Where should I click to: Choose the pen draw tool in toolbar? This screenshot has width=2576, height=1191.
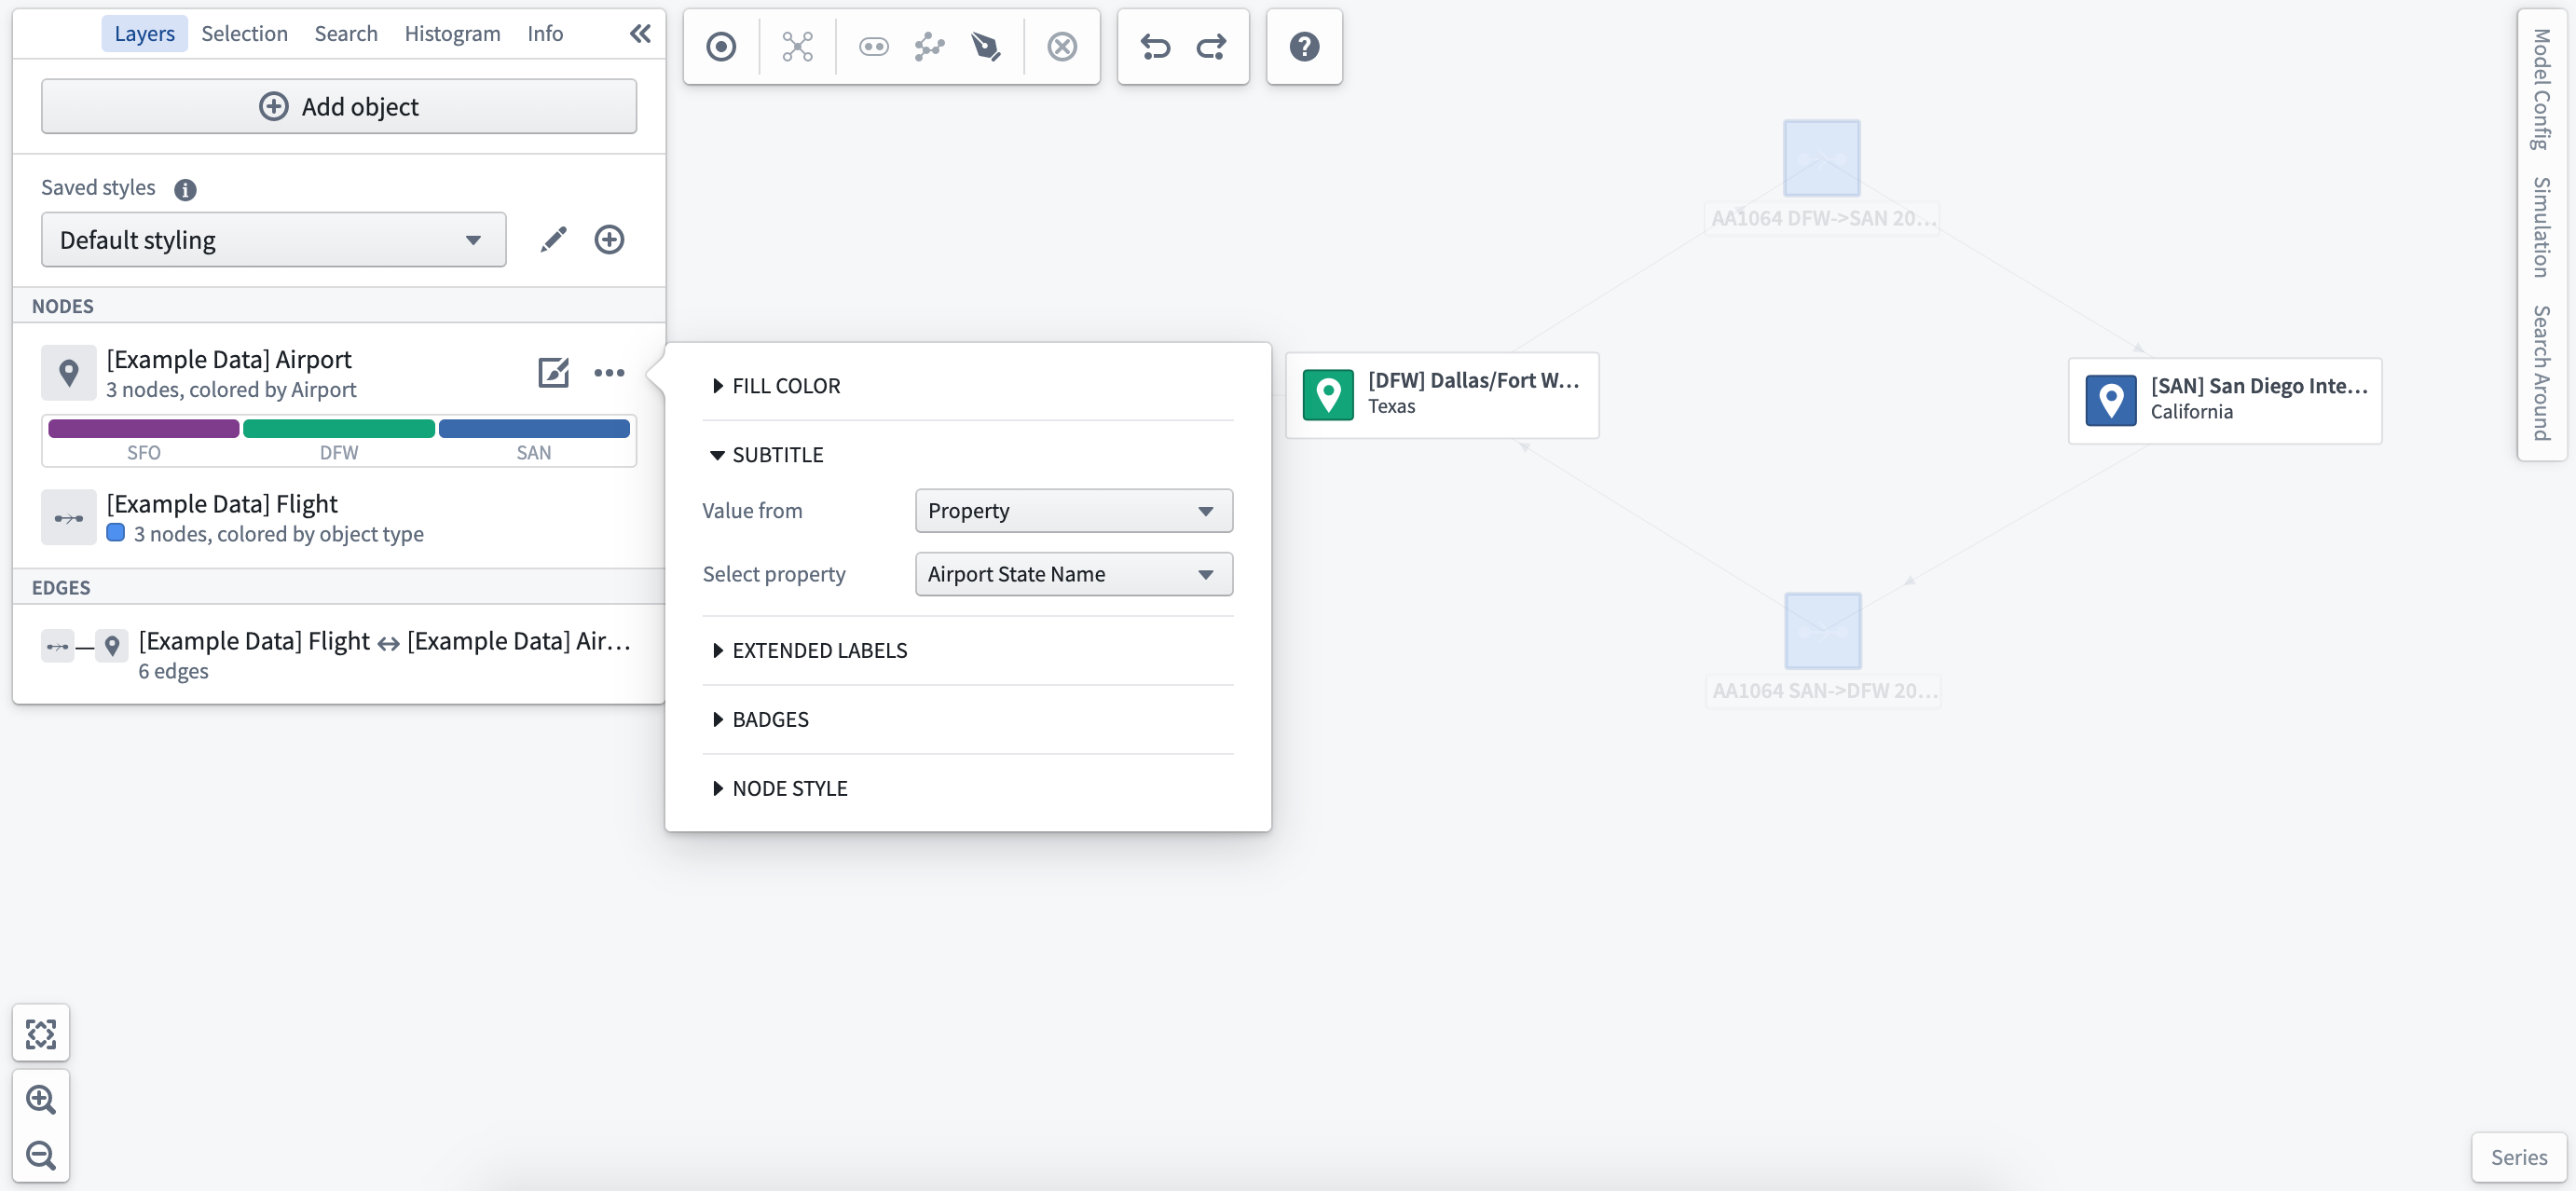(x=985, y=46)
